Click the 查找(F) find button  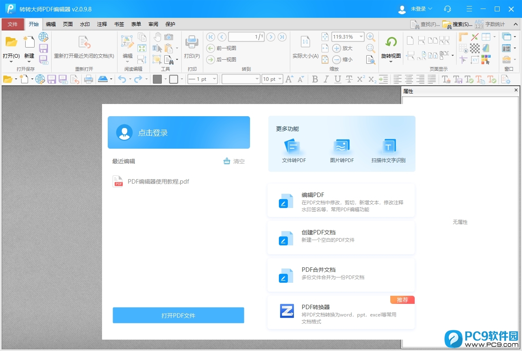click(425, 24)
